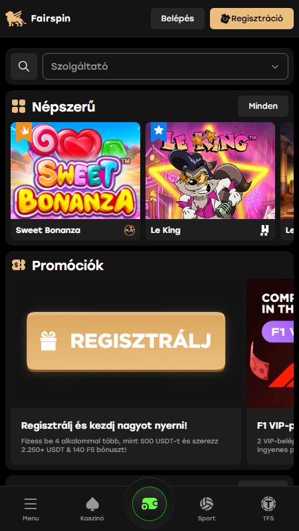
Task: Expand the Szolgáltató provider dropdown
Action: (165, 66)
